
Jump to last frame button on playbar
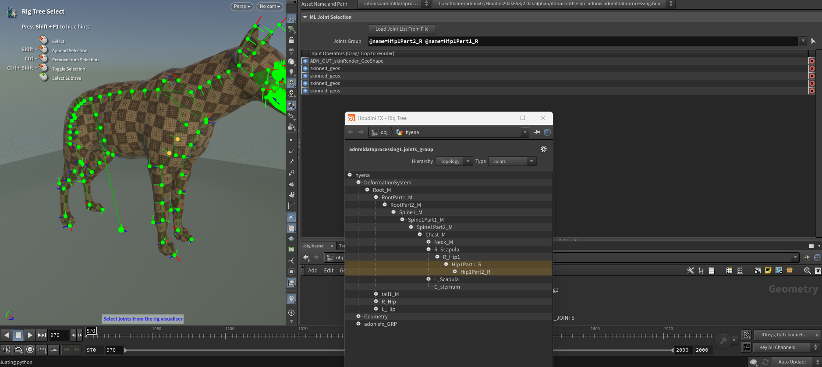42,335
